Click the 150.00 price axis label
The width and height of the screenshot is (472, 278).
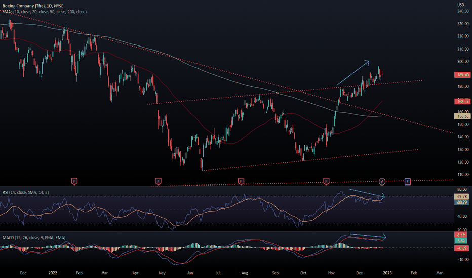pyautogui.click(x=463, y=124)
